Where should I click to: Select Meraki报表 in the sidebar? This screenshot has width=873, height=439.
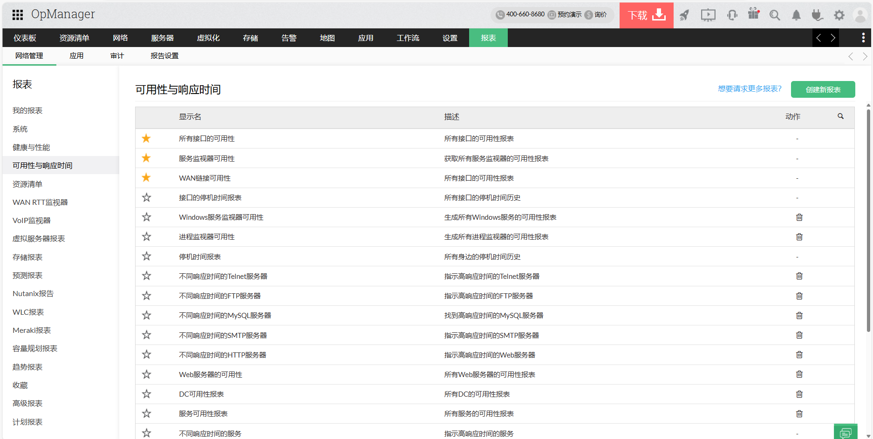pyautogui.click(x=32, y=331)
